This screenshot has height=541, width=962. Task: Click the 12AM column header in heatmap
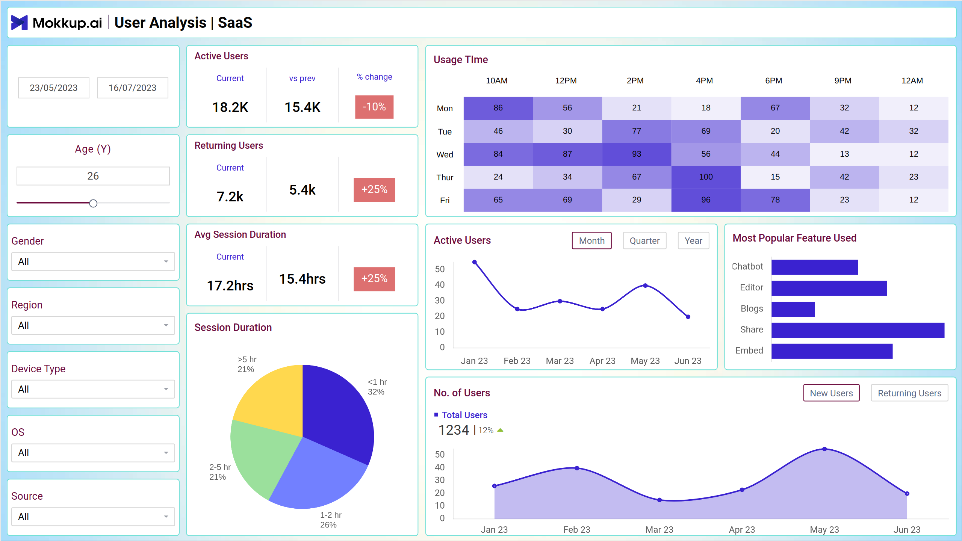pyautogui.click(x=912, y=81)
